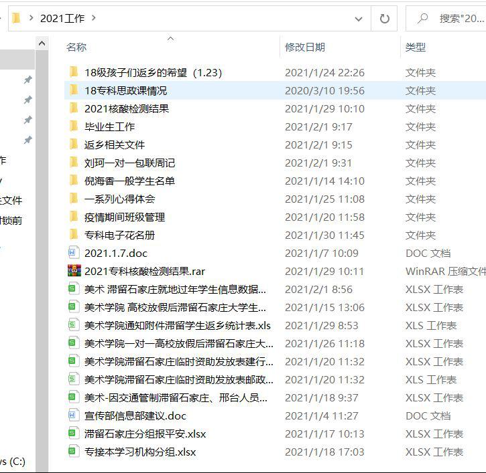Open address bar history dropdown arrow

tap(359, 19)
